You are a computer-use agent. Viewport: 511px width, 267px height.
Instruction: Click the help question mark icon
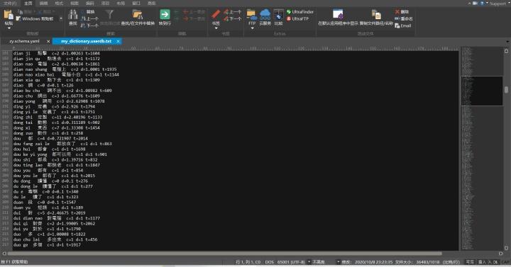(483, 4)
